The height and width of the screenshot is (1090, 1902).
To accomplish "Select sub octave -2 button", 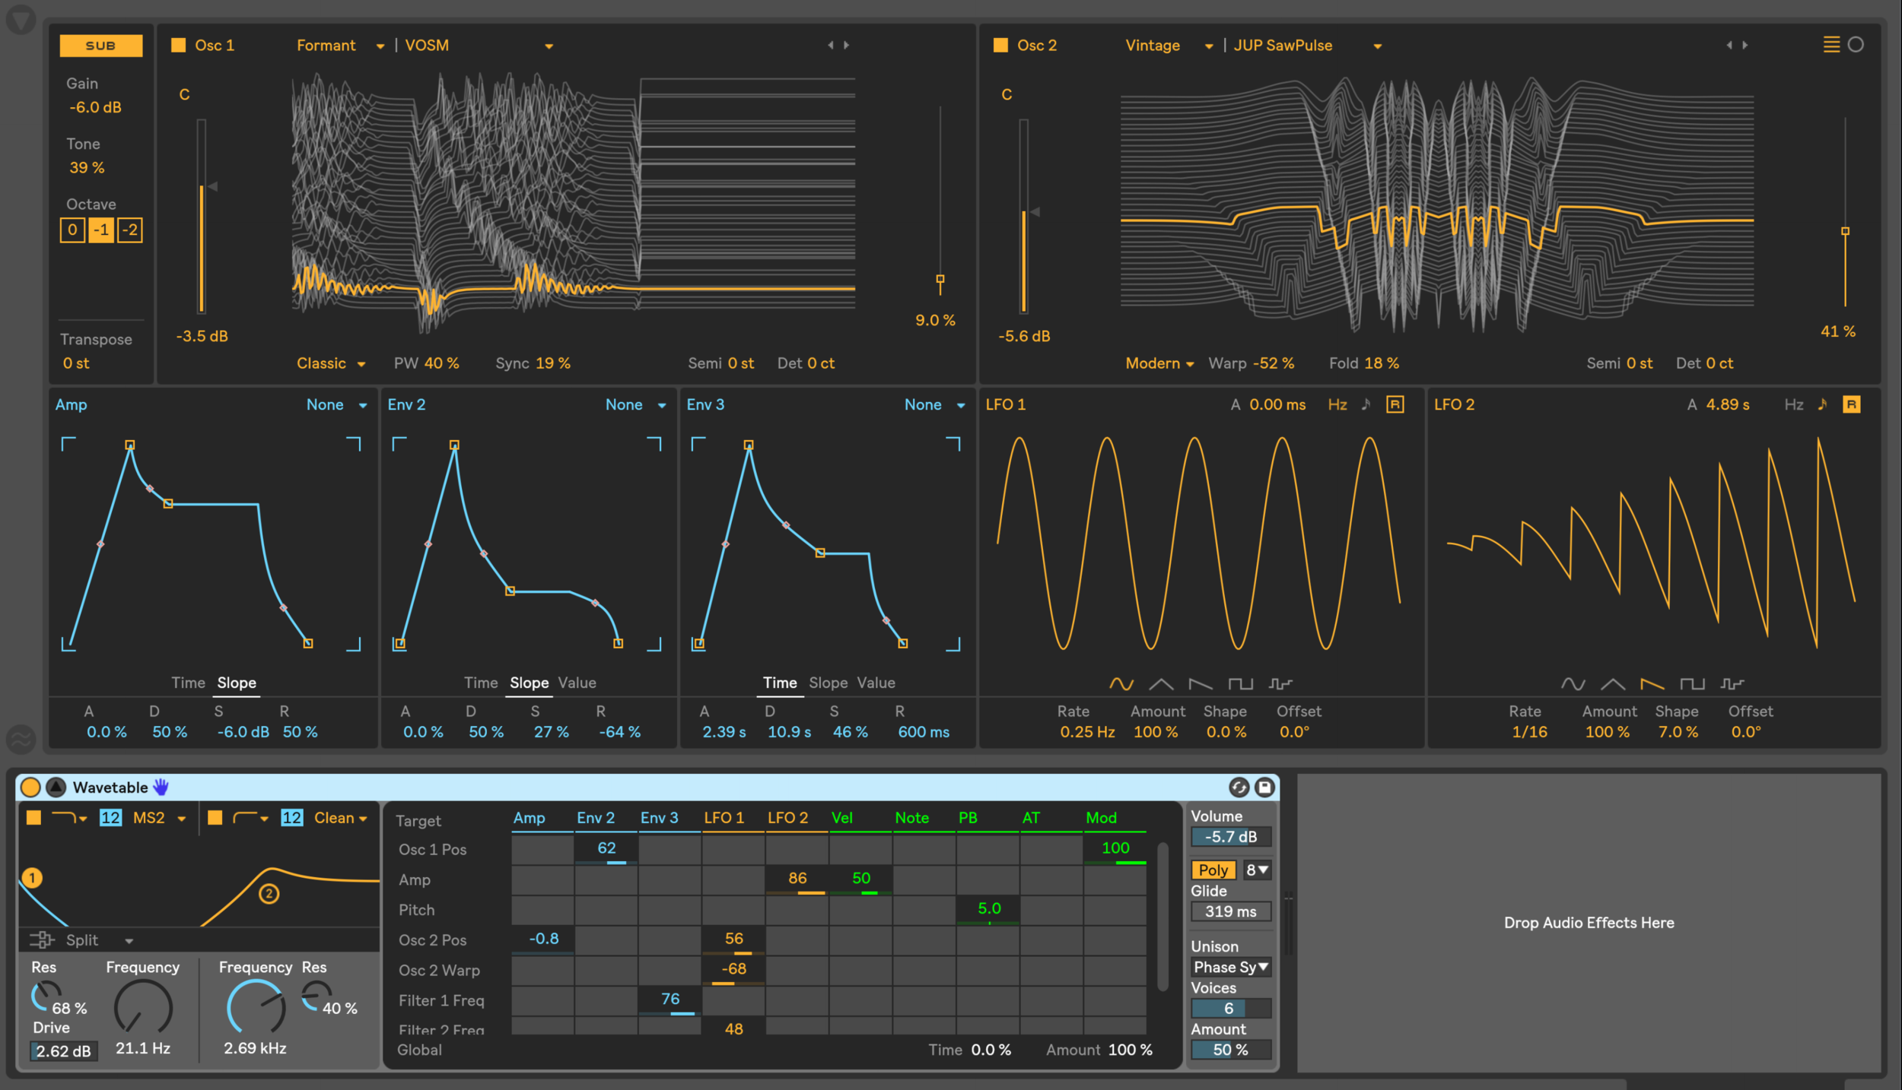I will [x=130, y=230].
